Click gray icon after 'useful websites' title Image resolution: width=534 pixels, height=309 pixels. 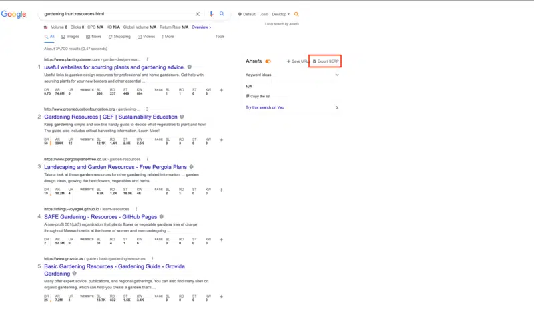(190, 67)
